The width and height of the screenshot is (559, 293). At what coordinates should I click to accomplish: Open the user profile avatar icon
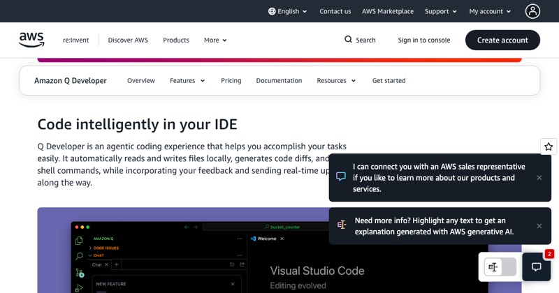532,11
